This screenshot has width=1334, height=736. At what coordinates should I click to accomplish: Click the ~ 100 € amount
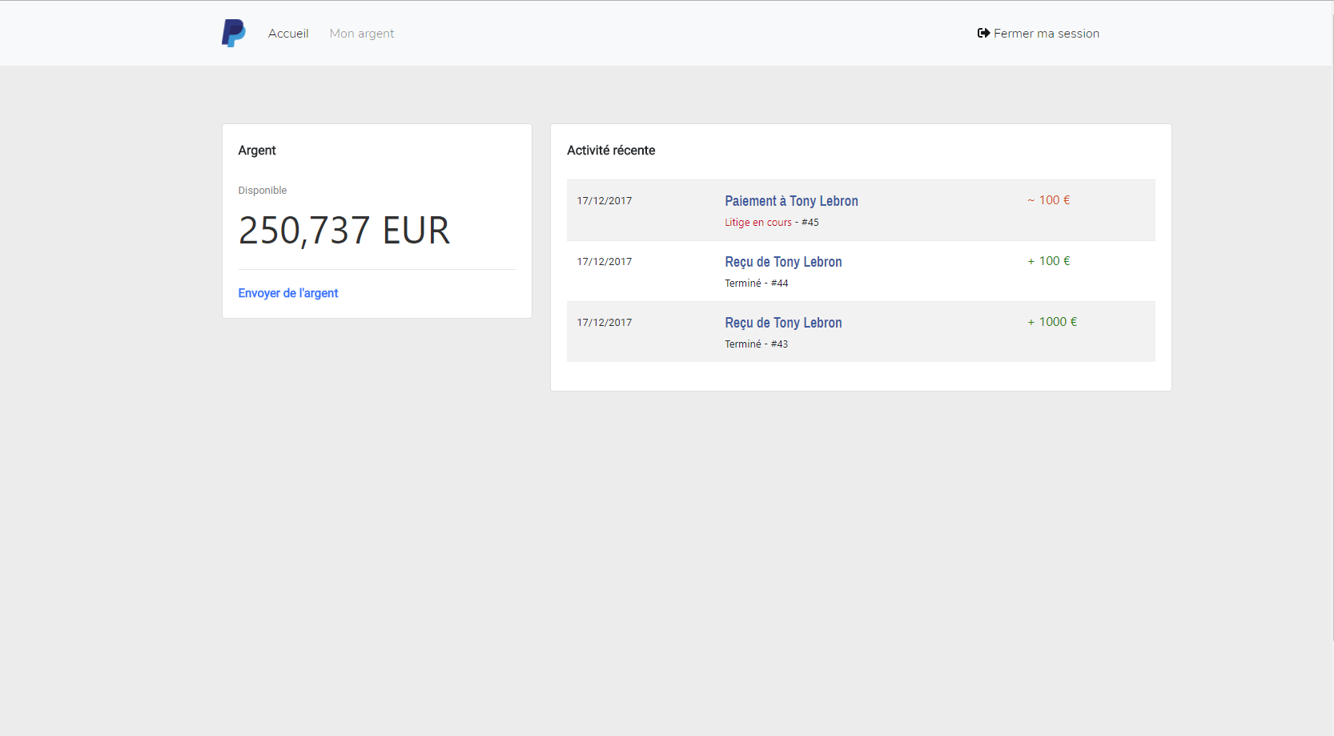[1049, 200]
